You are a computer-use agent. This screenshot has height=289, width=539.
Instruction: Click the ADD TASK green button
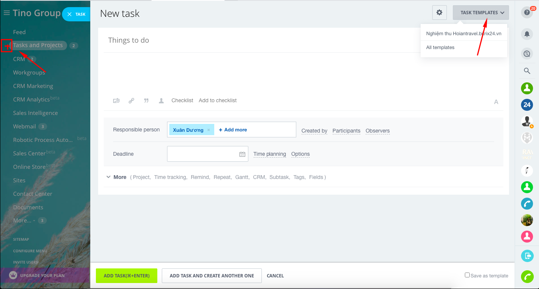[127, 276]
